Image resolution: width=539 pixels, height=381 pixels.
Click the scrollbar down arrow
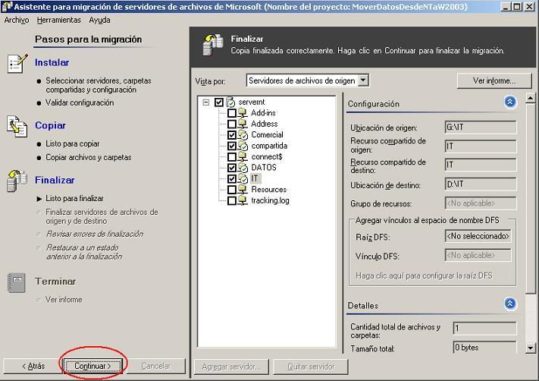(x=531, y=348)
